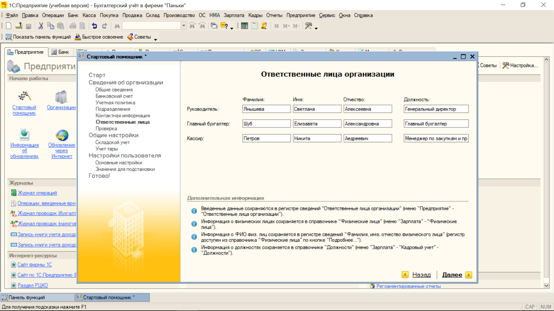Click Кассир Должность field

436,138
